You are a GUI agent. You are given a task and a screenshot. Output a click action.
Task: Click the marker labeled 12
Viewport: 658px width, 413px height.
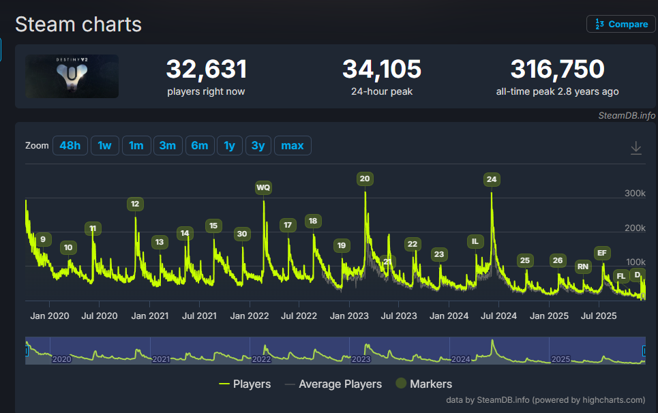pyautogui.click(x=135, y=204)
